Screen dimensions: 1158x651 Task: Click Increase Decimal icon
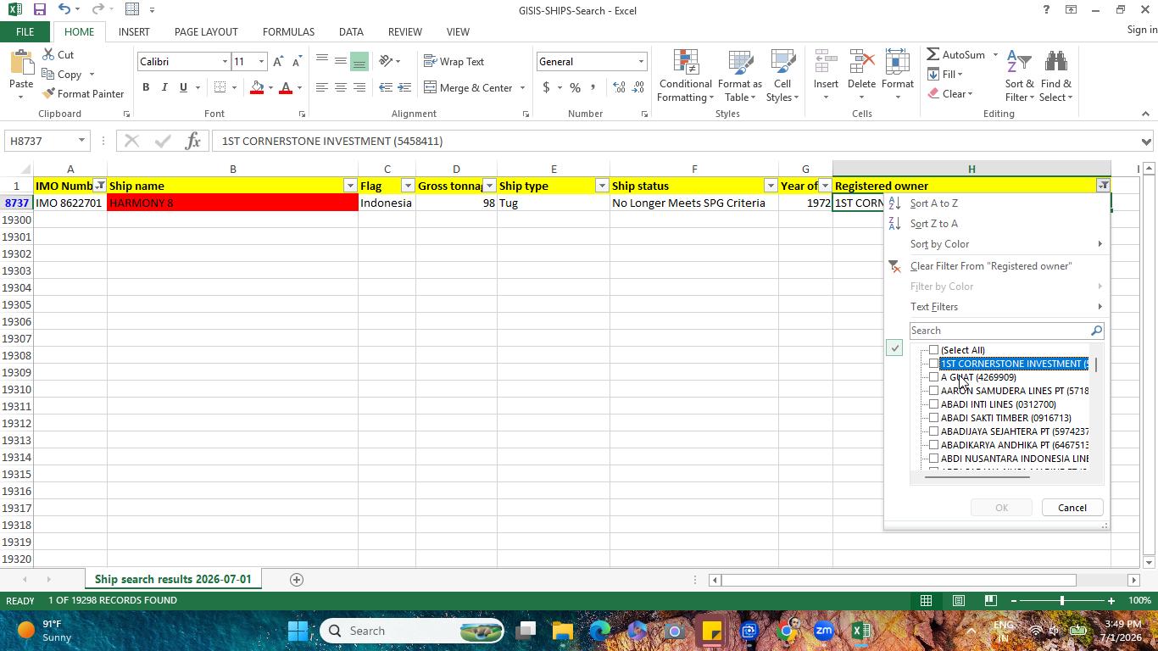[619, 87]
